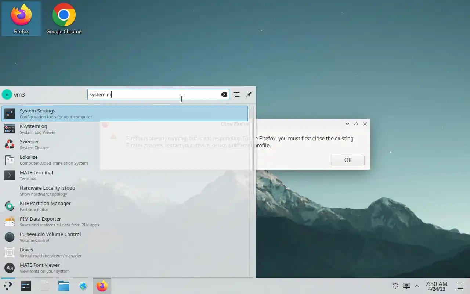Launch System Settings from taskbar
Image resolution: width=470 pixels, height=294 pixels.
point(26,286)
